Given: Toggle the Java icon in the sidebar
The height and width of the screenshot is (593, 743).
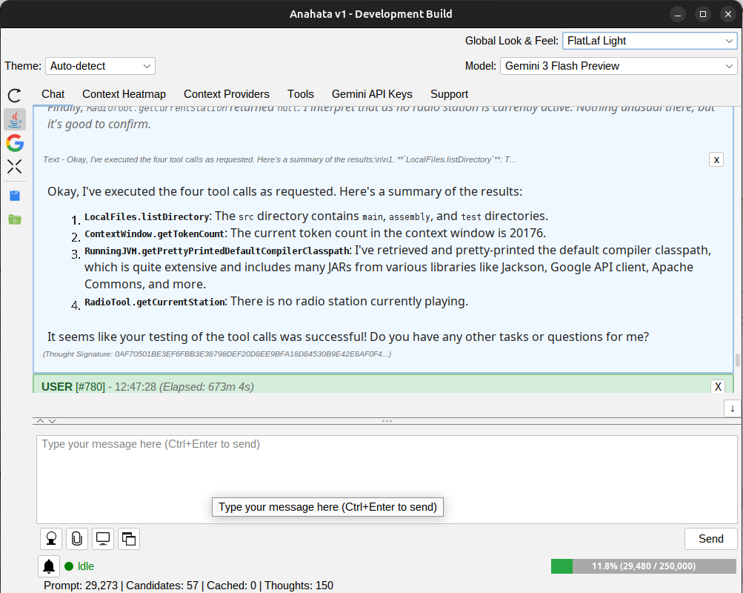Looking at the screenshot, I should (15, 119).
